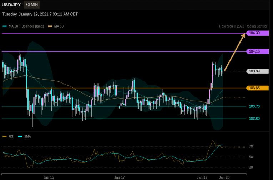The image size is (273, 180).
Task: Click the Jan 19 date marker
Action: click(x=202, y=177)
